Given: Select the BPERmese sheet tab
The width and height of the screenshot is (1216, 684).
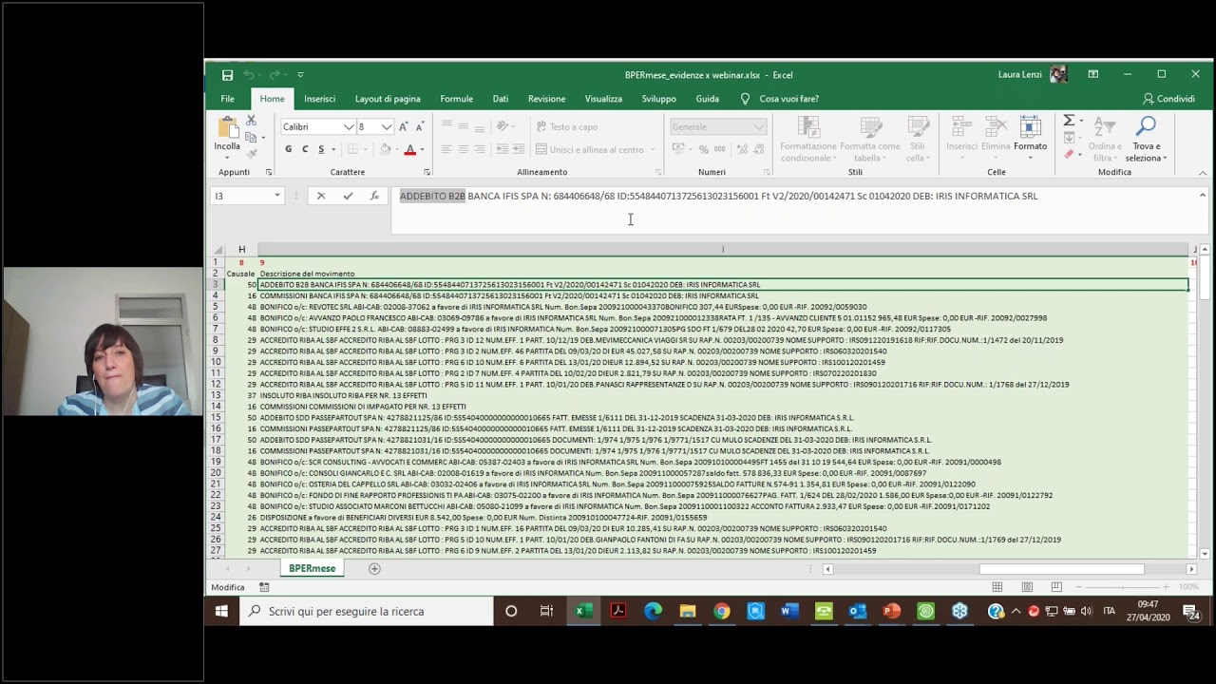Looking at the screenshot, I should [313, 568].
